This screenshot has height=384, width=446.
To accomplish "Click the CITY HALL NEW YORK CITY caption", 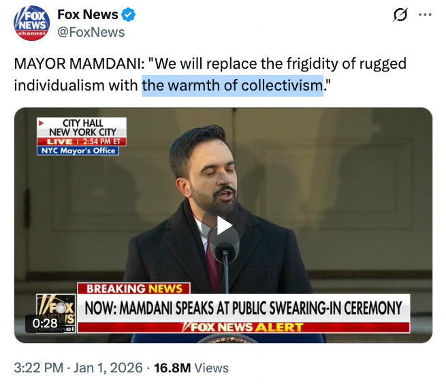I will [82, 127].
